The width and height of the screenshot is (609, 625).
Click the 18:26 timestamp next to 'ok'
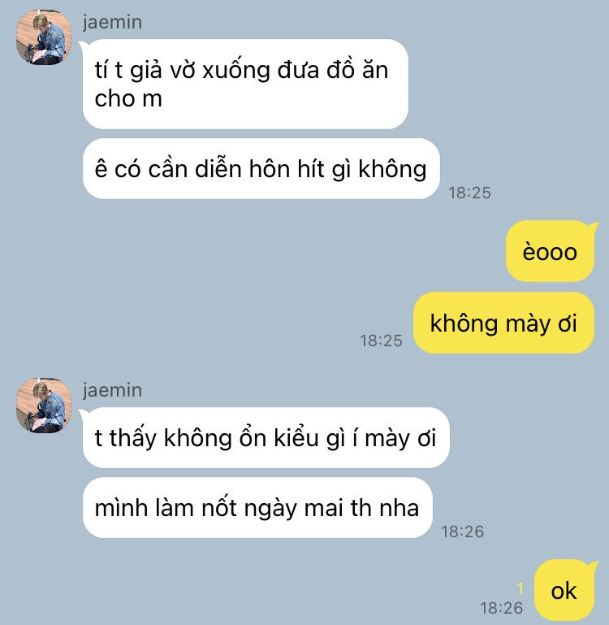[502, 608]
